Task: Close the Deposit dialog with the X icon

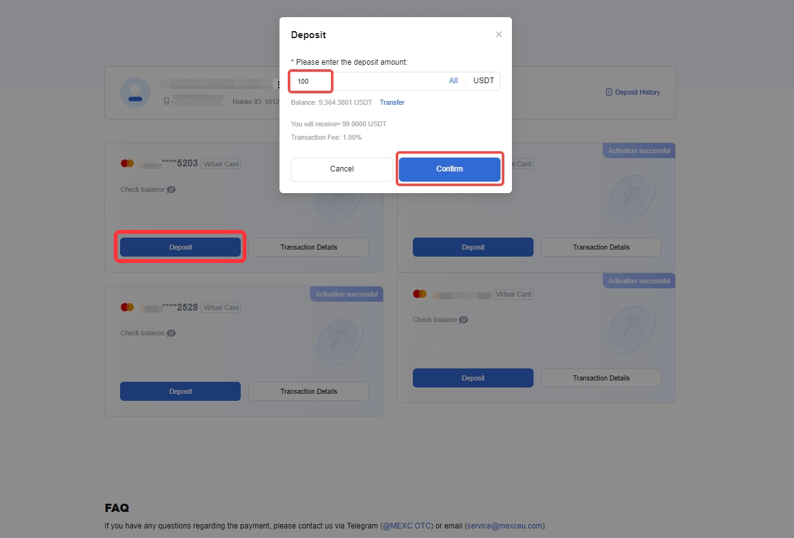Action: (x=499, y=34)
